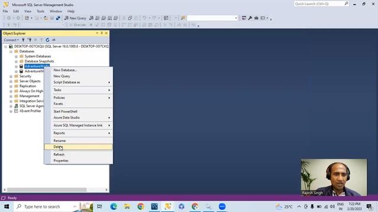Image resolution: width=378 pixels, height=212 pixels.
Task: Open Activity Monitor icon in Object Explorer
Action: point(54,40)
